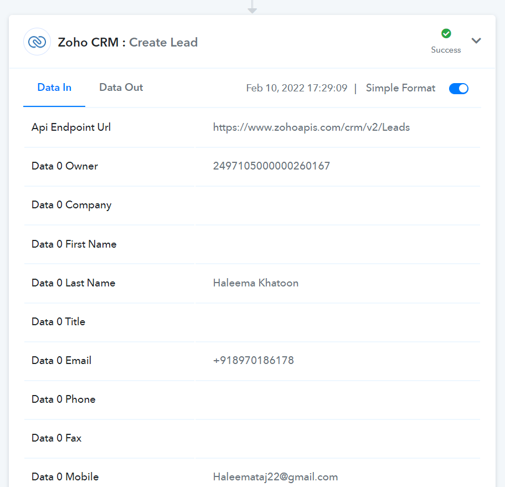Viewport: 505px width, 487px height.
Task: Click the Success status label
Action: (446, 50)
